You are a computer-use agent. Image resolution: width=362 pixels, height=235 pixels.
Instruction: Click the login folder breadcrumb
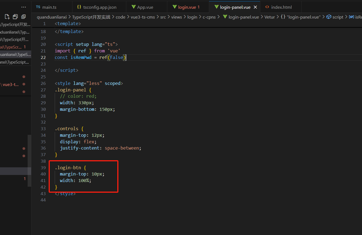[192, 17]
